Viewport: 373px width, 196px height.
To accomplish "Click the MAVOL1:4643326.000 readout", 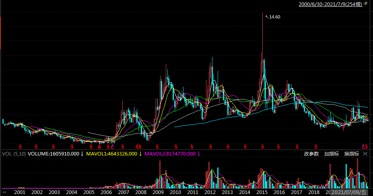I will [x=112, y=154].
